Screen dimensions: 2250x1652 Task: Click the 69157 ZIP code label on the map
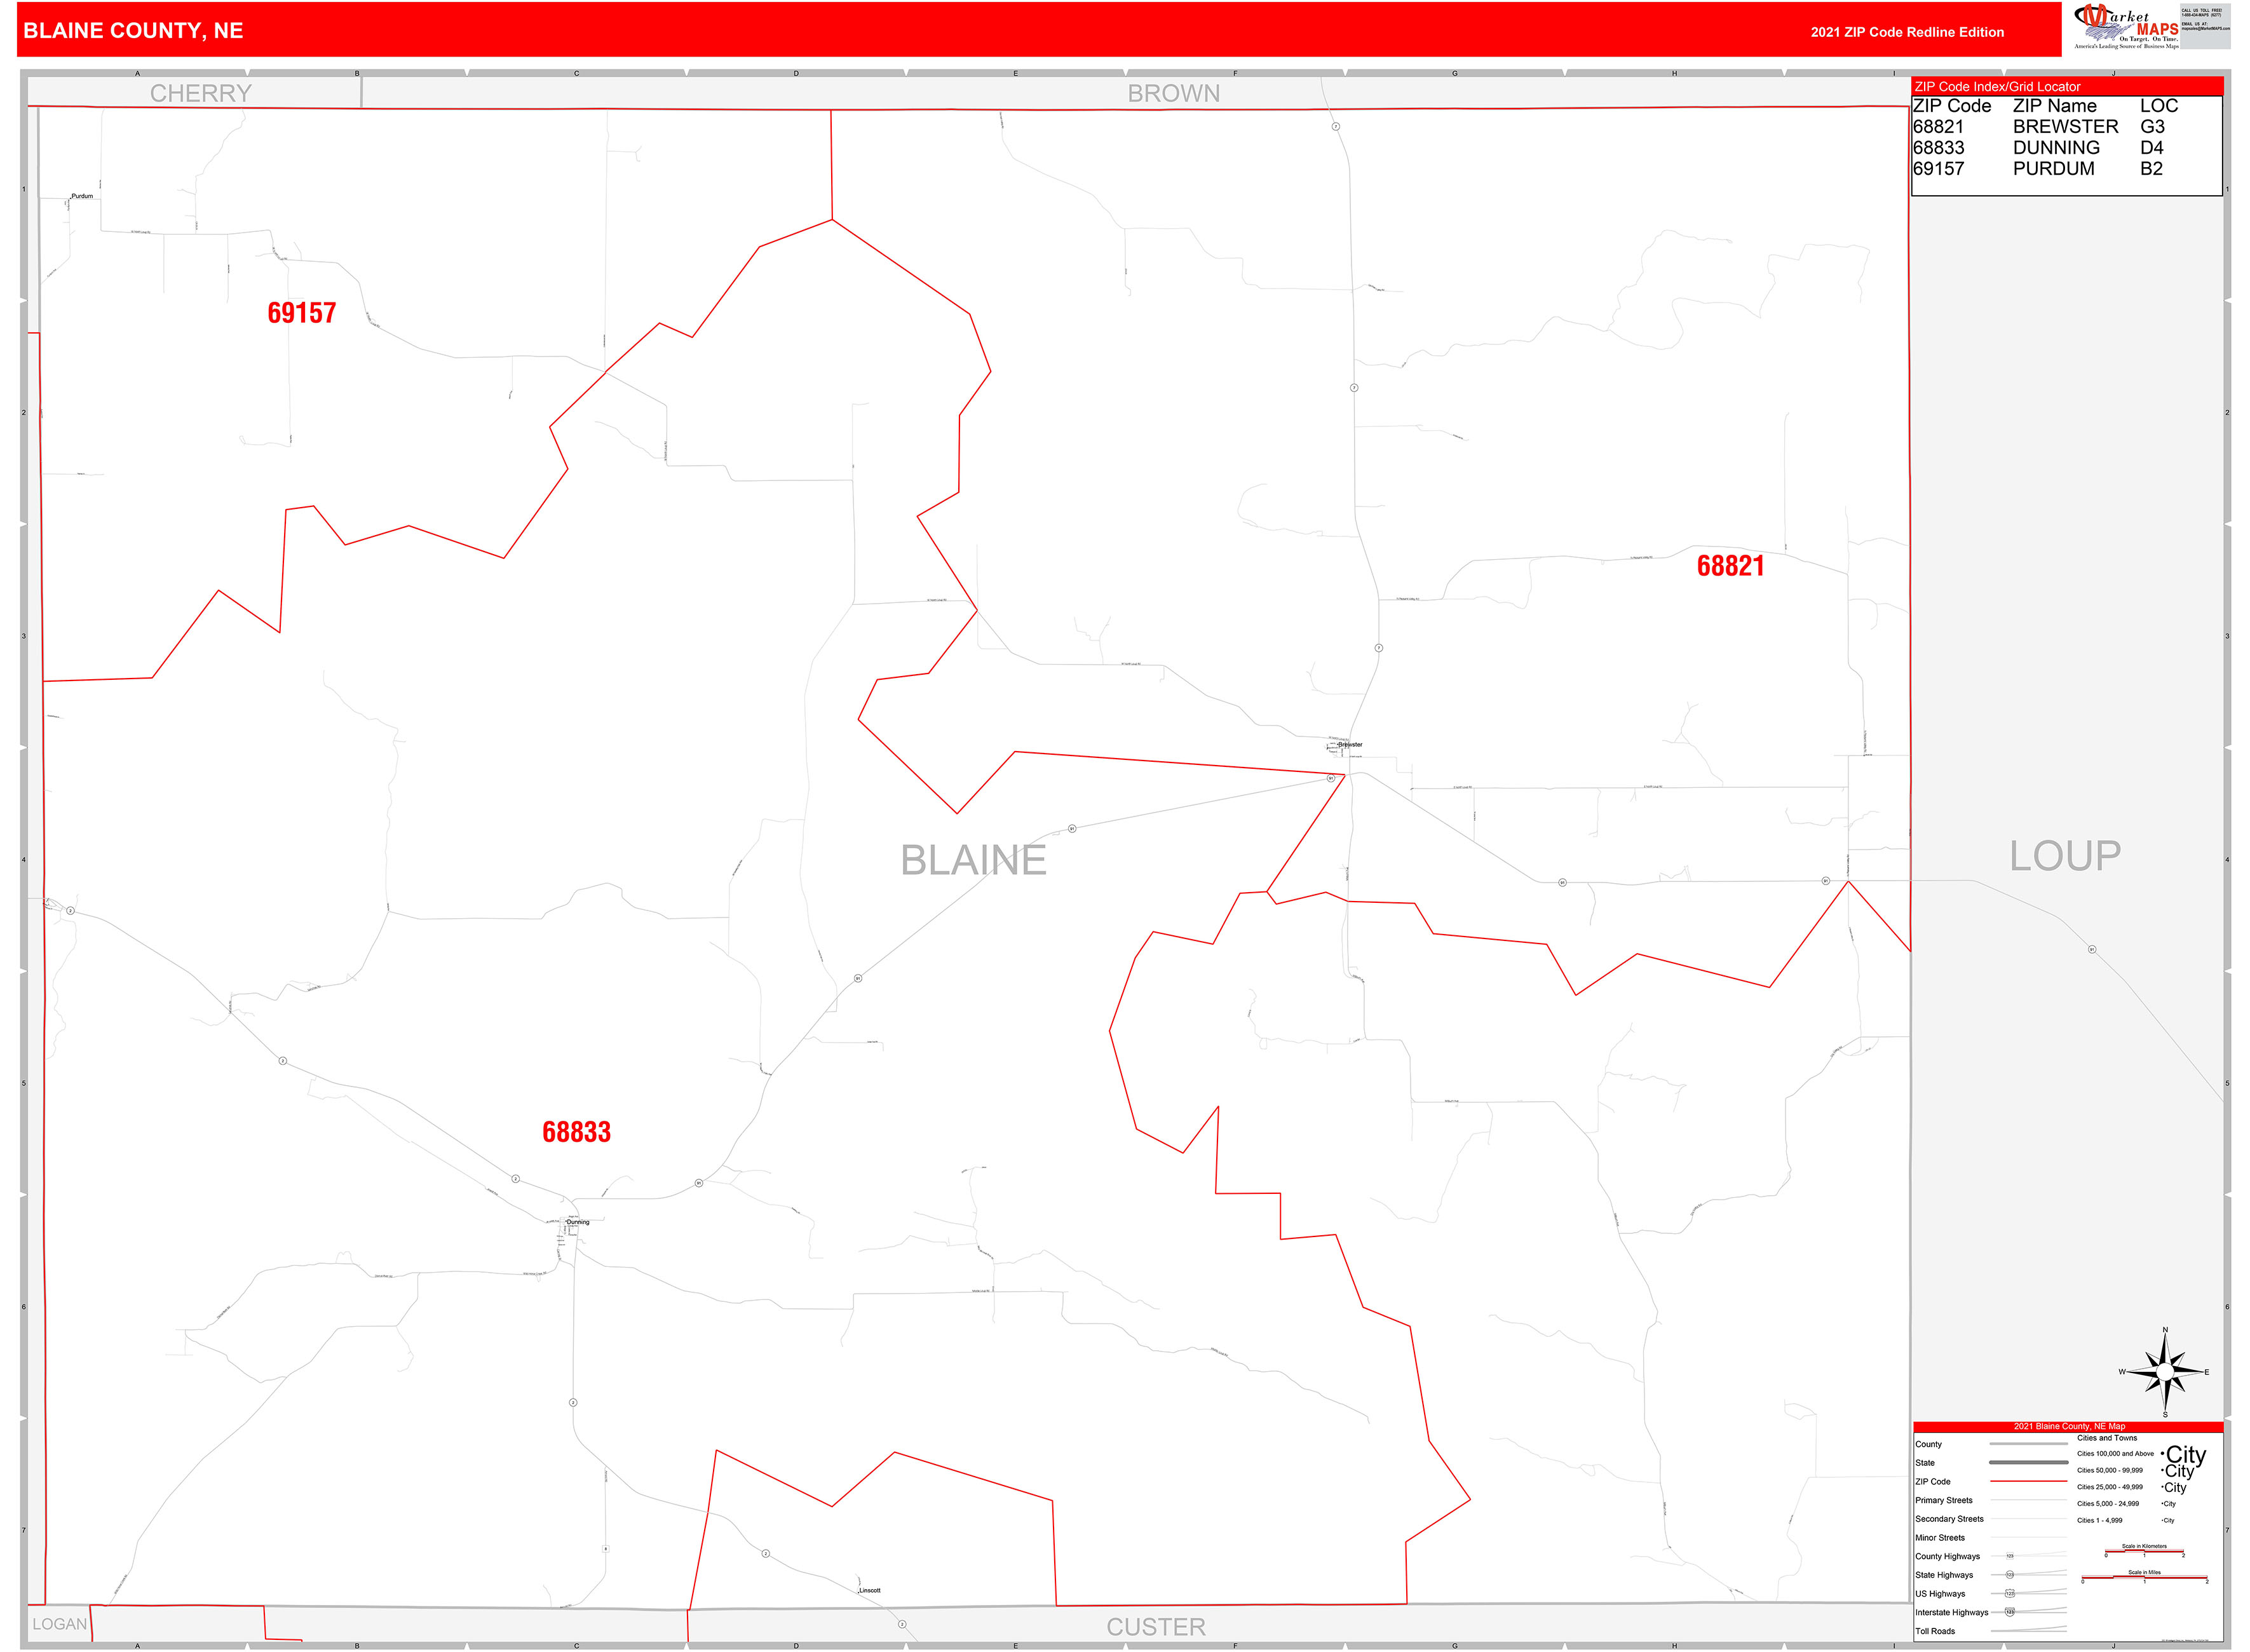[x=303, y=314]
